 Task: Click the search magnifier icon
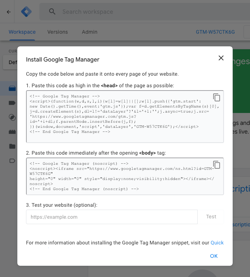52,12
